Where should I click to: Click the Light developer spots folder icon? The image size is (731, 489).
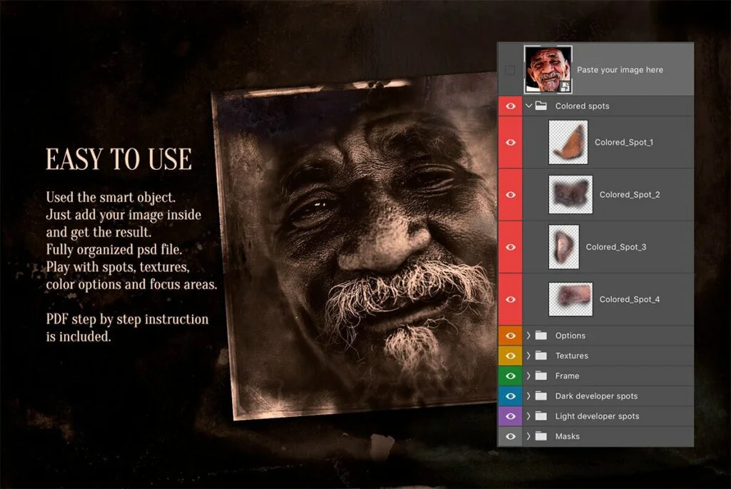pos(540,416)
